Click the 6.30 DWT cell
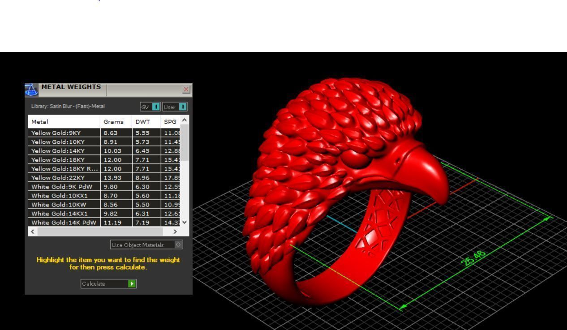Screen dimensions: 567x330 [146, 187]
